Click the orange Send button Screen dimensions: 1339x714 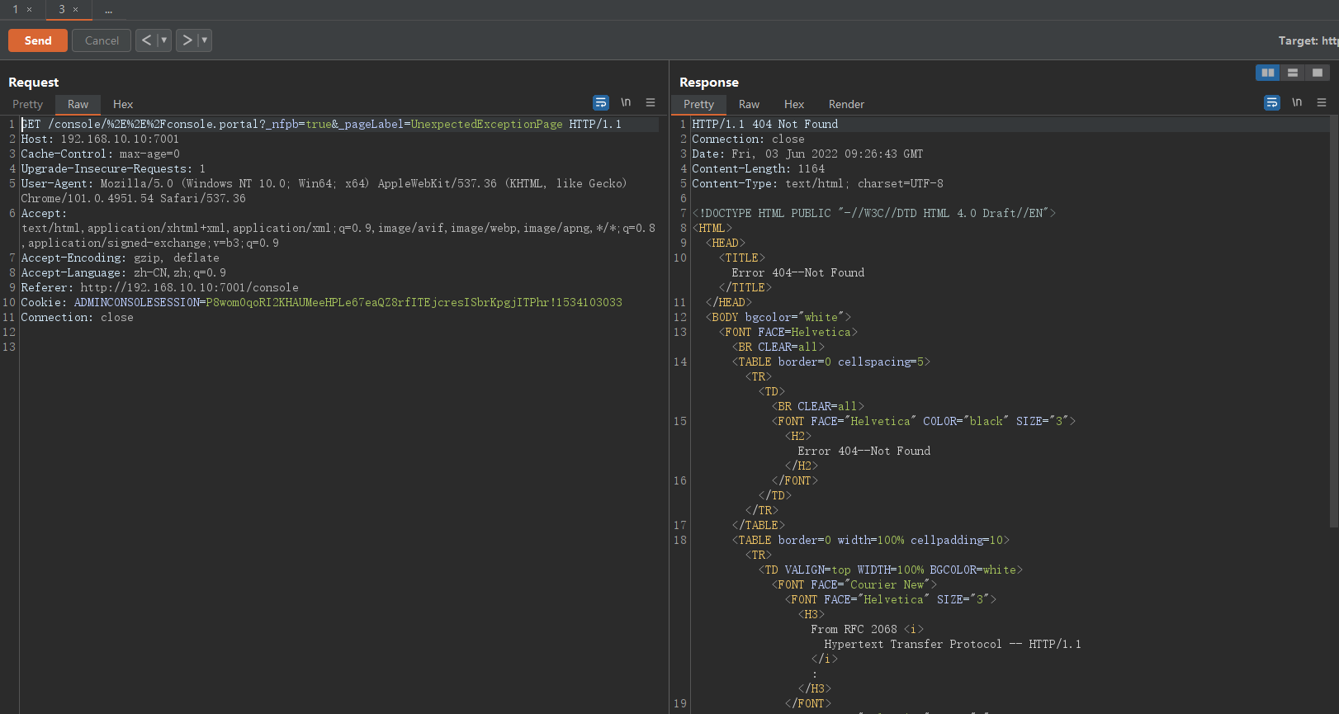click(38, 40)
